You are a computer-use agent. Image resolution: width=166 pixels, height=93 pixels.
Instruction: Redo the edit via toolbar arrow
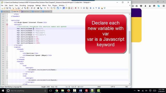tap(34, 8)
